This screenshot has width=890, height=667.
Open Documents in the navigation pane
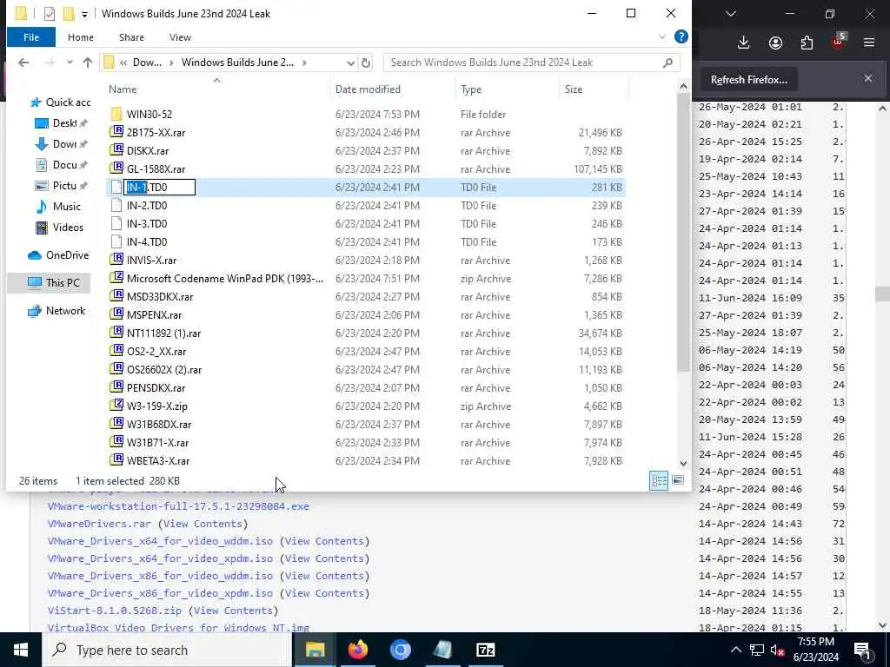point(62,164)
